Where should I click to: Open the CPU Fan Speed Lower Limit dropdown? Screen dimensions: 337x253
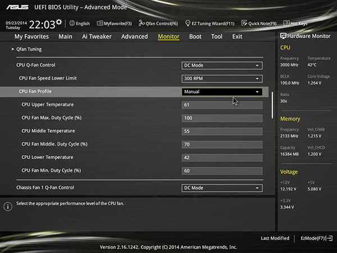click(x=222, y=79)
